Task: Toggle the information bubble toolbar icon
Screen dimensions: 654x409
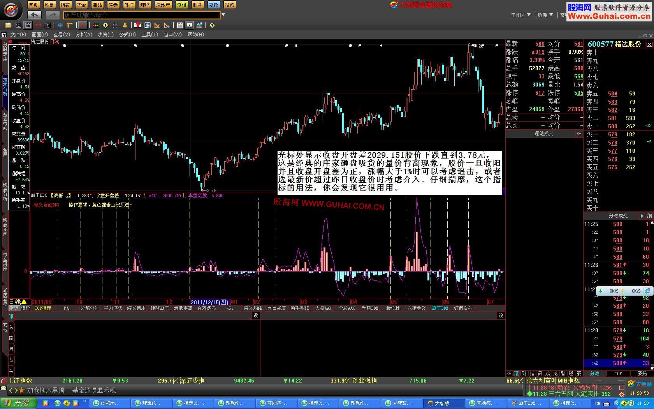Action: [x=190, y=25]
